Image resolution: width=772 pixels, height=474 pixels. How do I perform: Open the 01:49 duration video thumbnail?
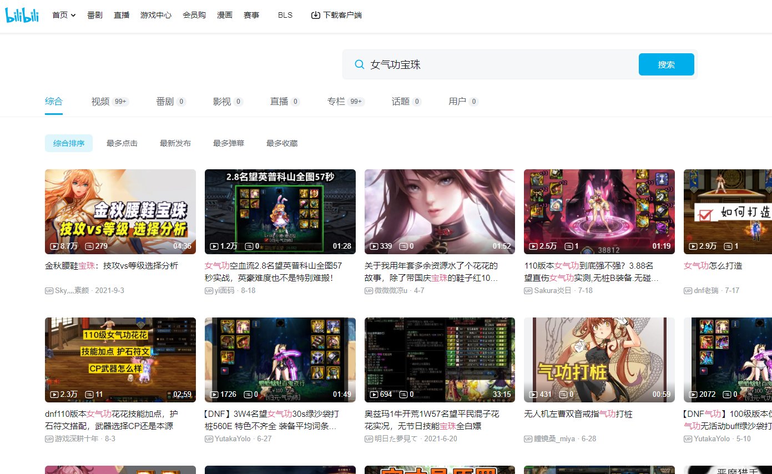tap(280, 360)
